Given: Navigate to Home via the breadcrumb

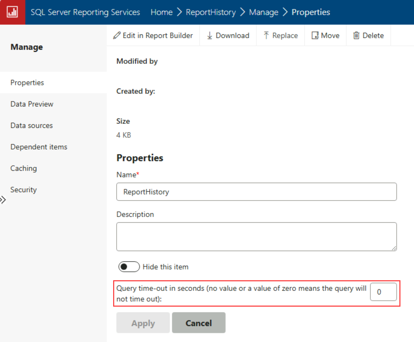Looking at the screenshot, I should pyautogui.click(x=161, y=12).
